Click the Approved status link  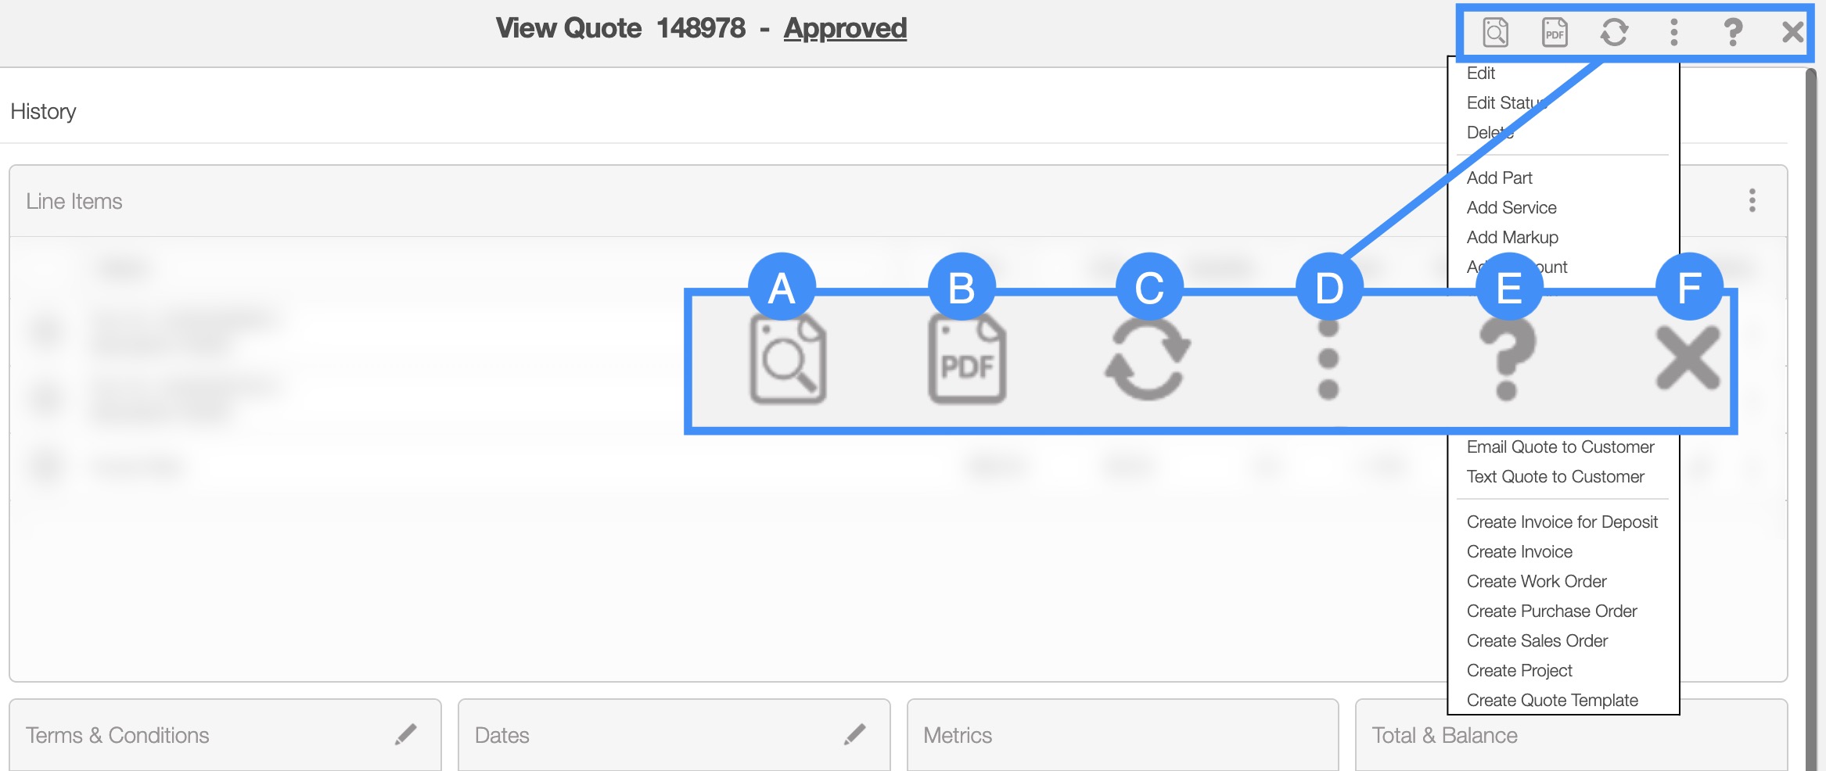click(845, 28)
